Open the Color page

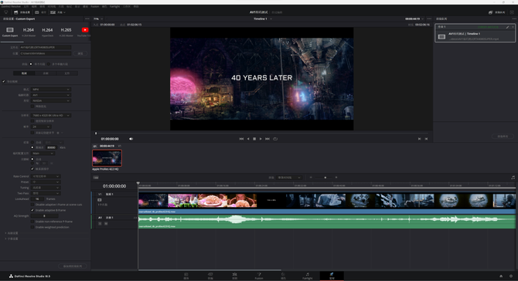coord(283,276)
